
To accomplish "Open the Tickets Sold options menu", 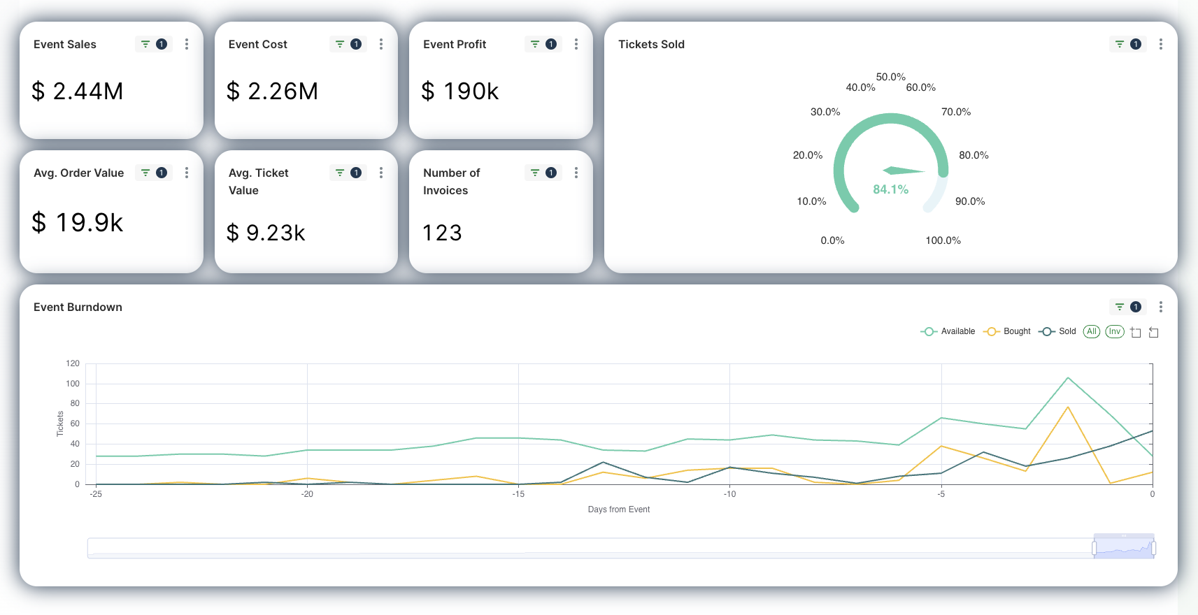I will [x=1161, y=44].
